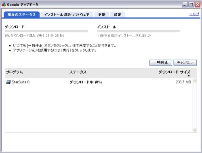Sort by プログラム column header
The height and width of the screenshot is (153, 202).
[x=15, y=72]
